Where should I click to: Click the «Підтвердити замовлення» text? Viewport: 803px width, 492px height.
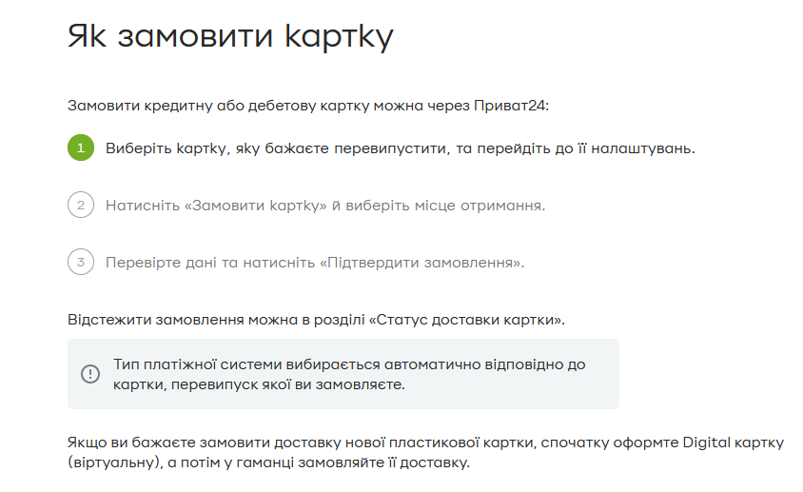coord(422,263)
